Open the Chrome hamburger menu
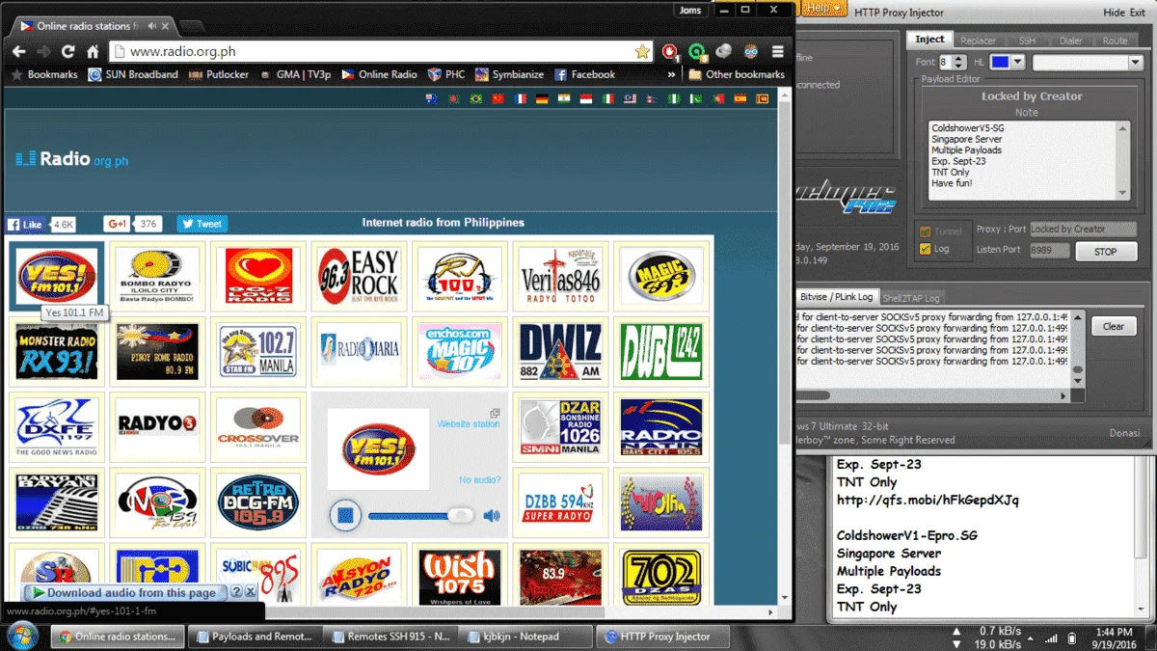Viewport: 1157px width, 651px height. pyautogui.click(x=777, y=51)
